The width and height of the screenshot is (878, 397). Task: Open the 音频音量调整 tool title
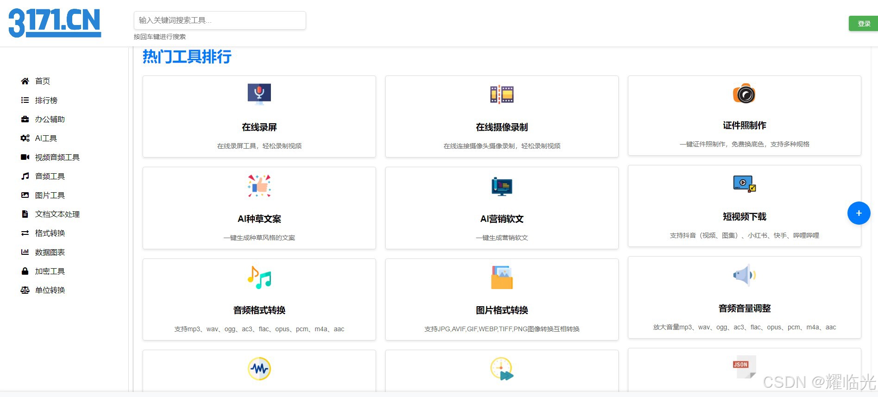pyautogui.click(x=745, y=308)
